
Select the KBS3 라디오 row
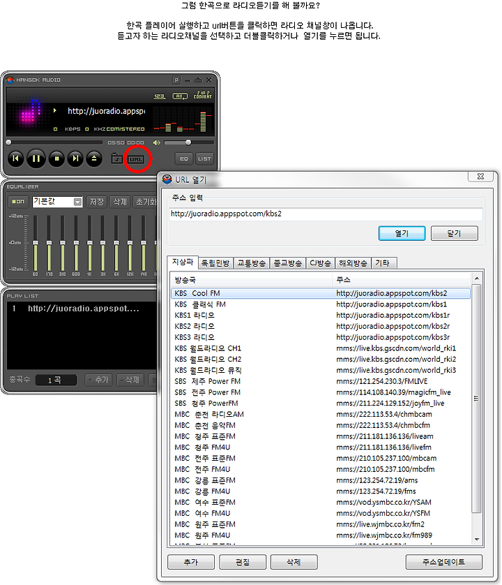(x=321, y=337)
